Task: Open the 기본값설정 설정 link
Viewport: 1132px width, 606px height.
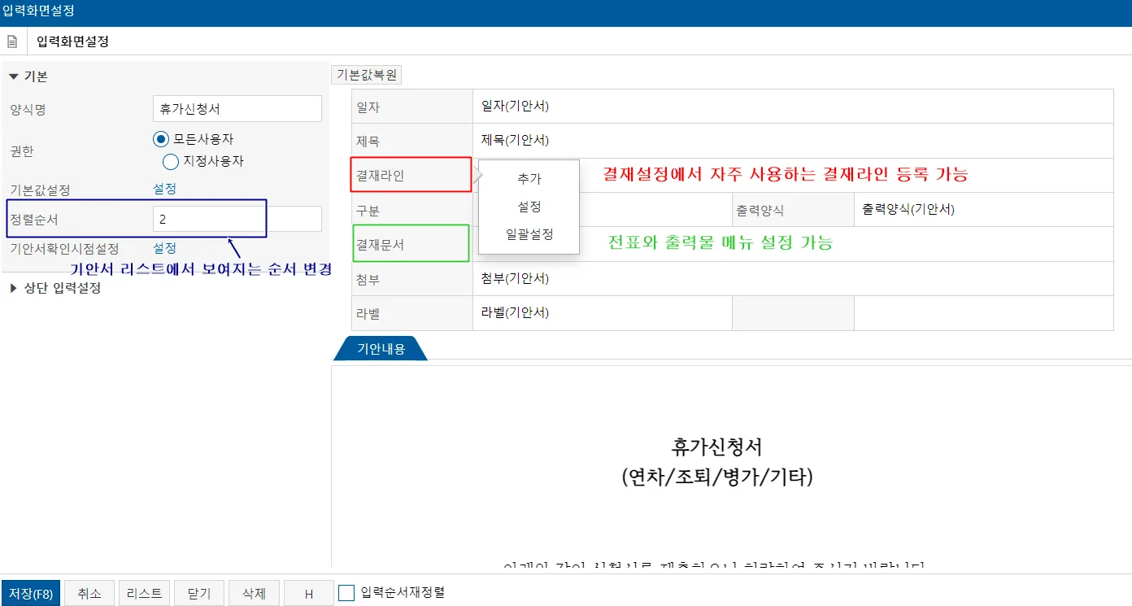Action: coord(164,189)
